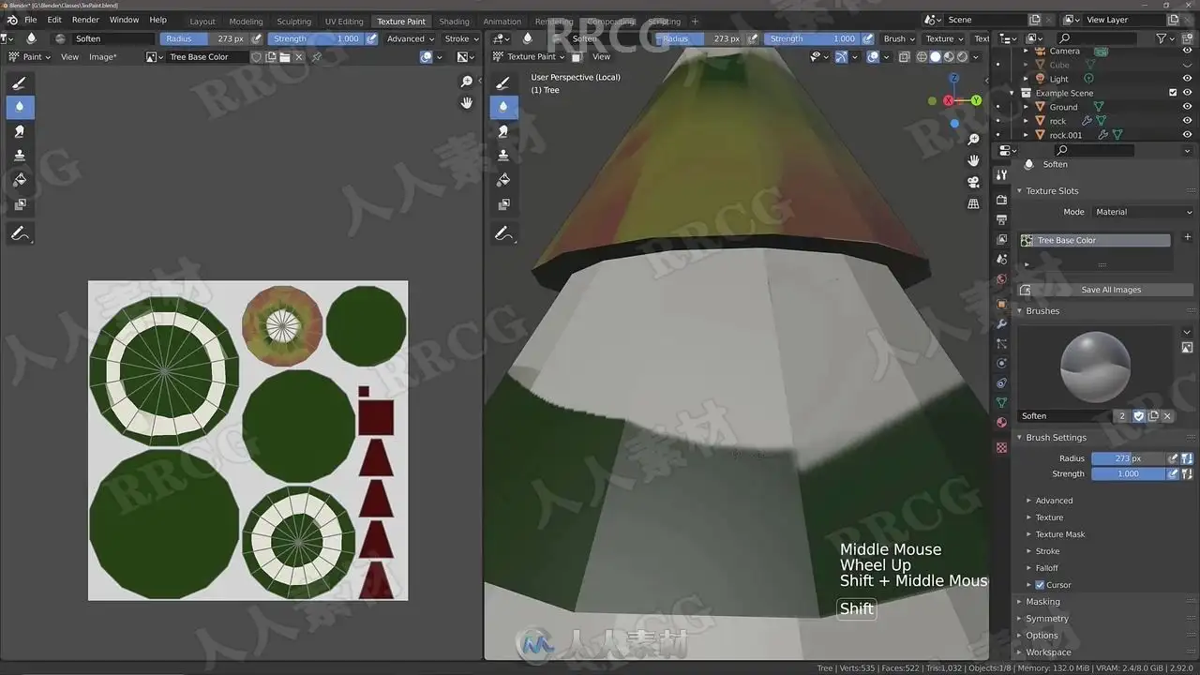This screenshot has height=675, width=1200.
Task: Open Image* menu in image editor
Action: [x=103, y=57]
